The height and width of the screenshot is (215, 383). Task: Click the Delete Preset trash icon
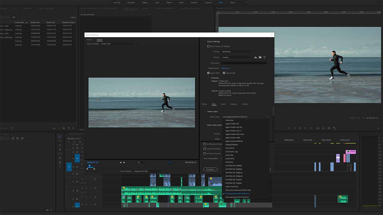click(x=265, y=57)
